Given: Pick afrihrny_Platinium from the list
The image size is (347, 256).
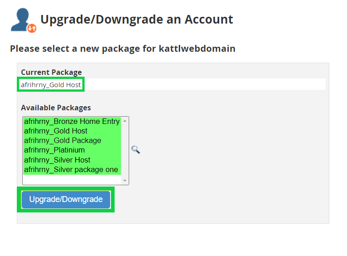Looking at the screenshot, I should [x=54, y=150].
